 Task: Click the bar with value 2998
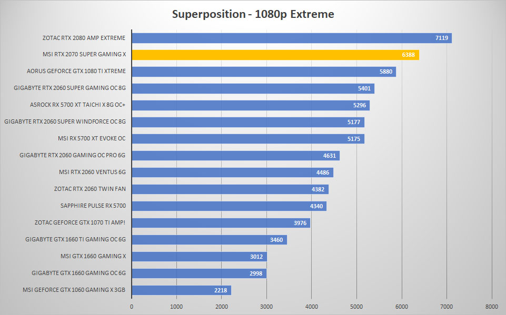(199, 273)
